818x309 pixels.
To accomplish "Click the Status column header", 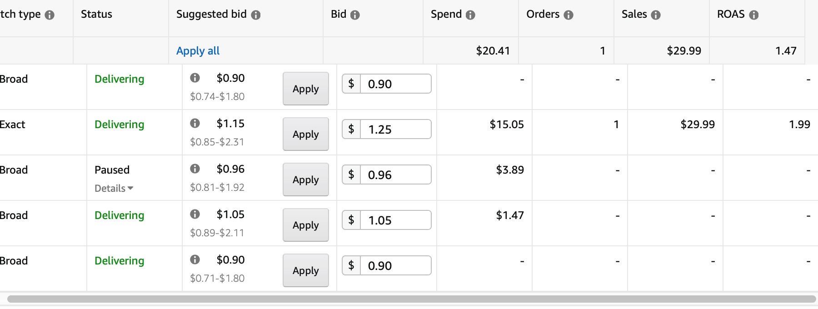I will tap(96, 14).
